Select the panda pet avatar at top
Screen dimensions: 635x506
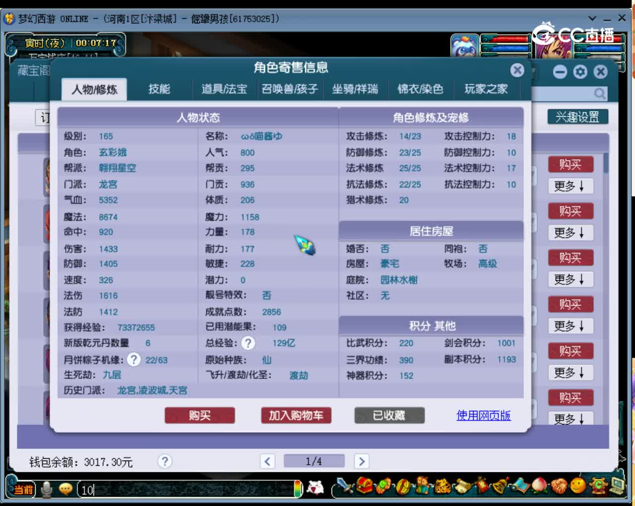click(x=465, y=47)
